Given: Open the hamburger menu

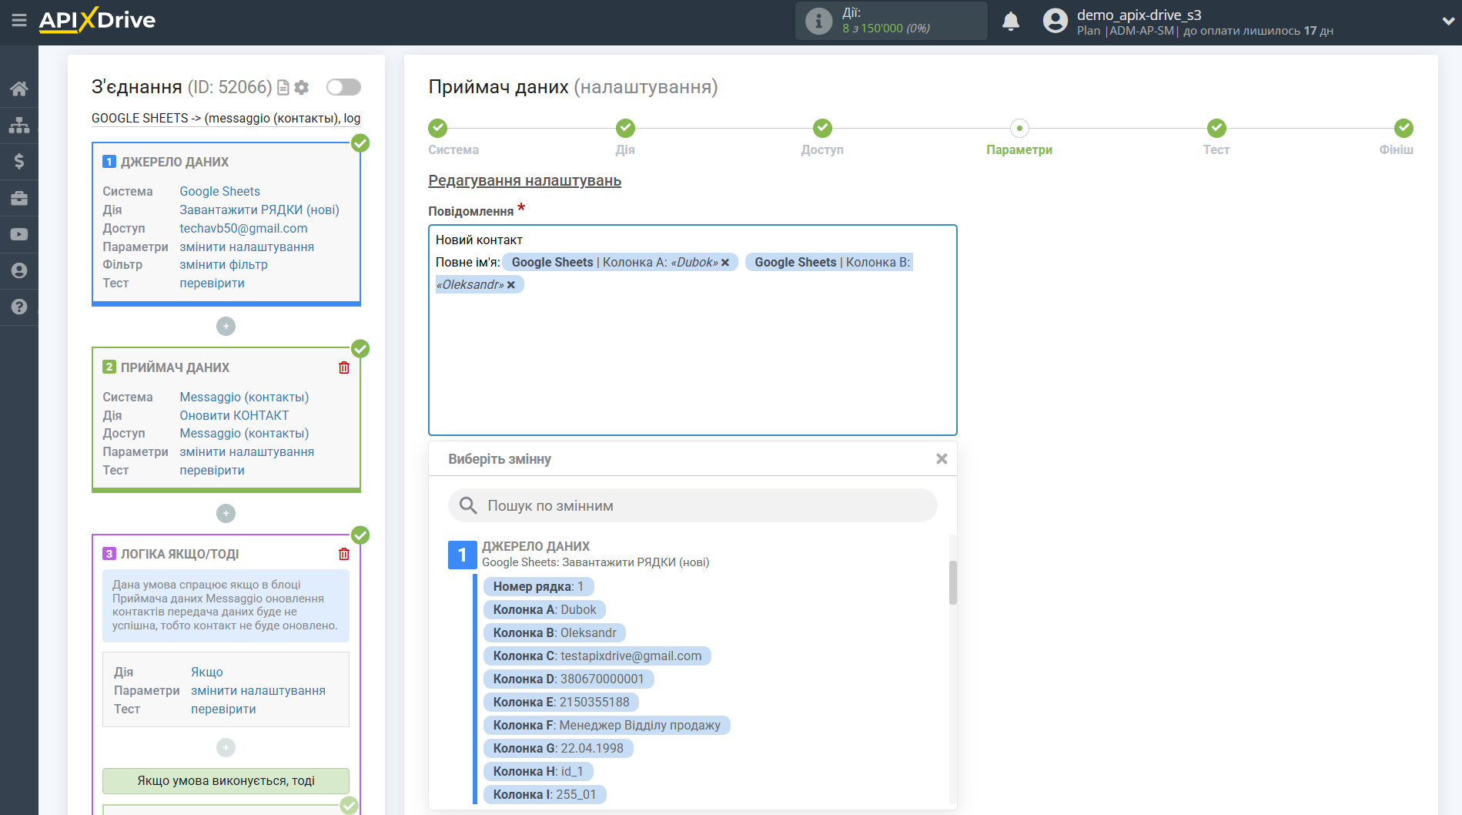Looking at the screenshot, I should [18, 21].
